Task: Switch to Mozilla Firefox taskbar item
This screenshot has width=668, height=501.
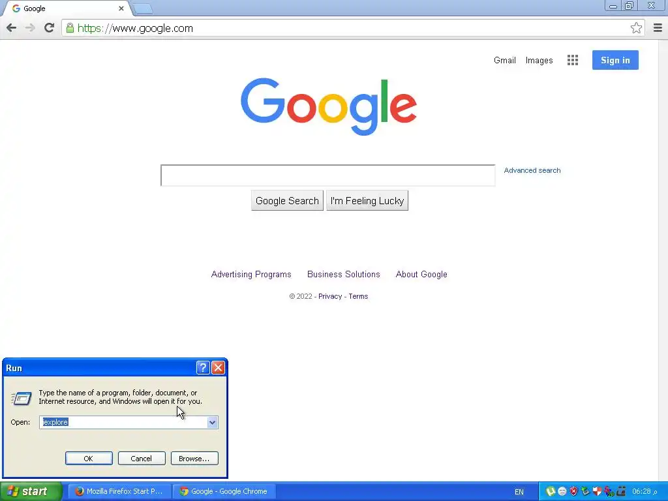Action: coord(120,491)
